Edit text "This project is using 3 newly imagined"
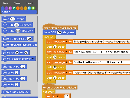 tap(102, 42)
